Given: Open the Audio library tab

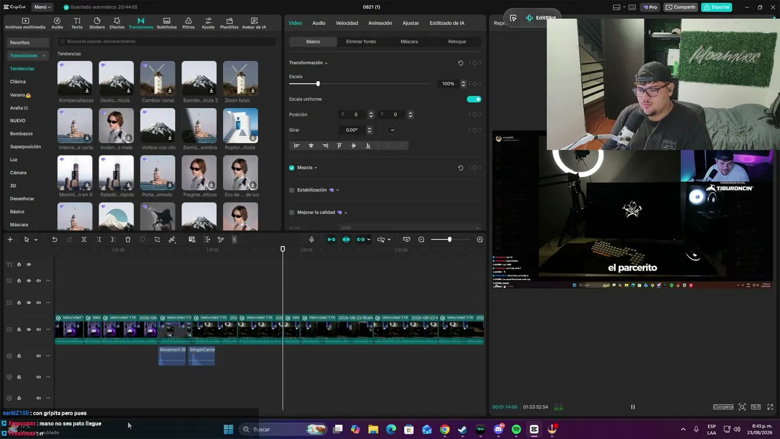Looking at the screenshot, I should click(57, 23).
